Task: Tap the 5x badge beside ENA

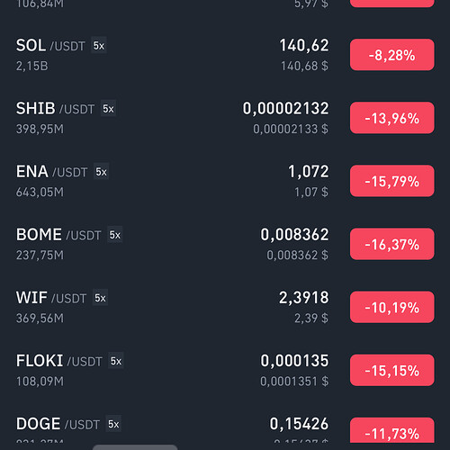Action: click(102, 172)
